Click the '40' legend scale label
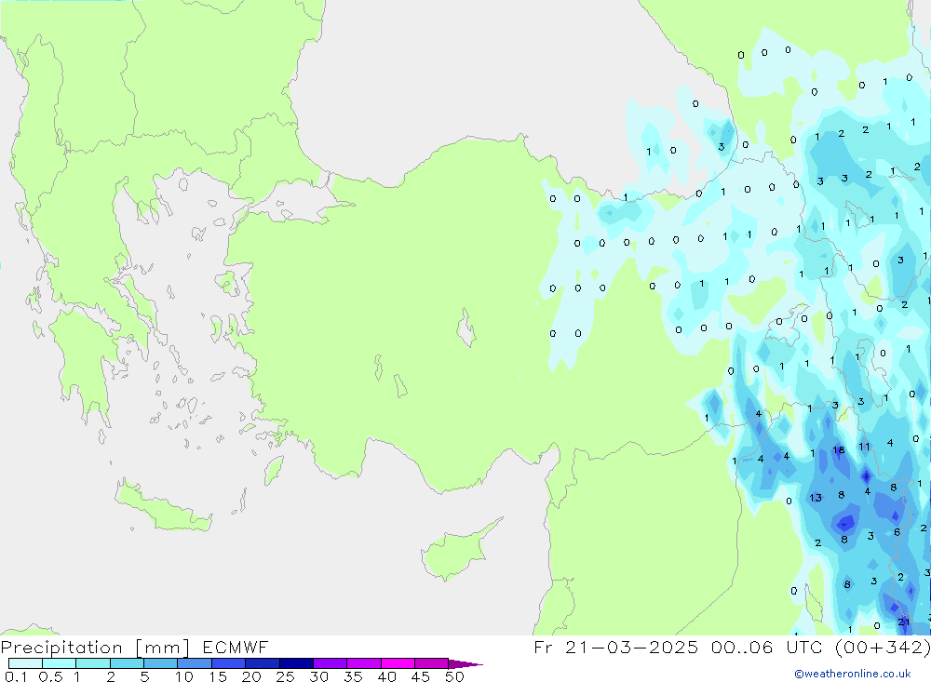Viewport: 931px width, 682px height. click(387, 676)
